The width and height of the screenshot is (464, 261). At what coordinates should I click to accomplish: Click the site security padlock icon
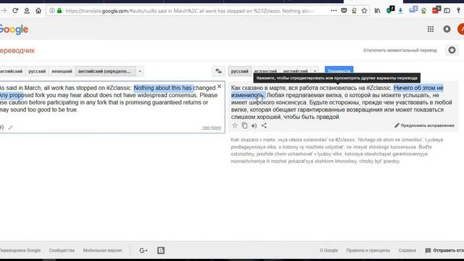pos(59,11)
